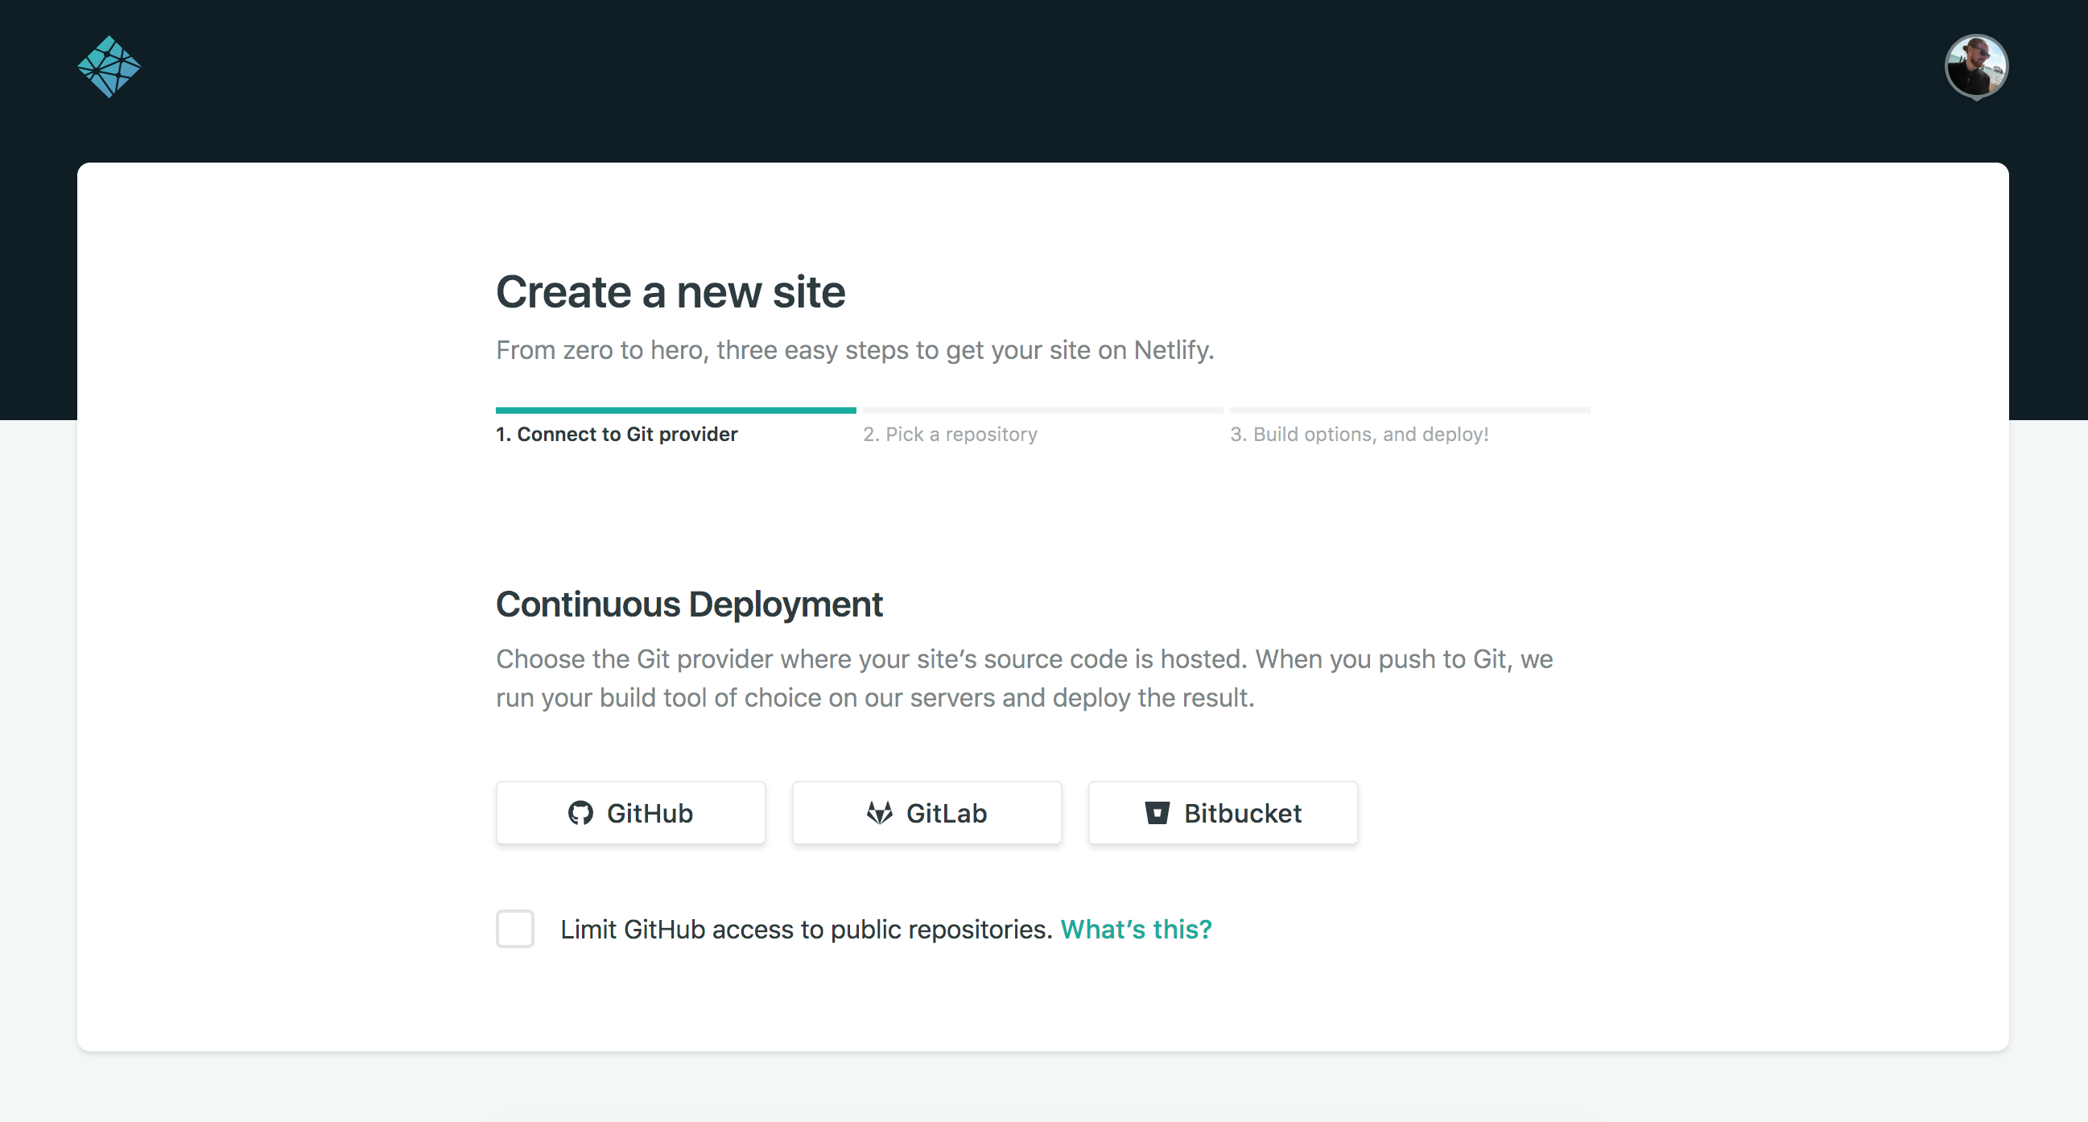Enable limiting GitHub access to public repositories

tap(514, 930)
